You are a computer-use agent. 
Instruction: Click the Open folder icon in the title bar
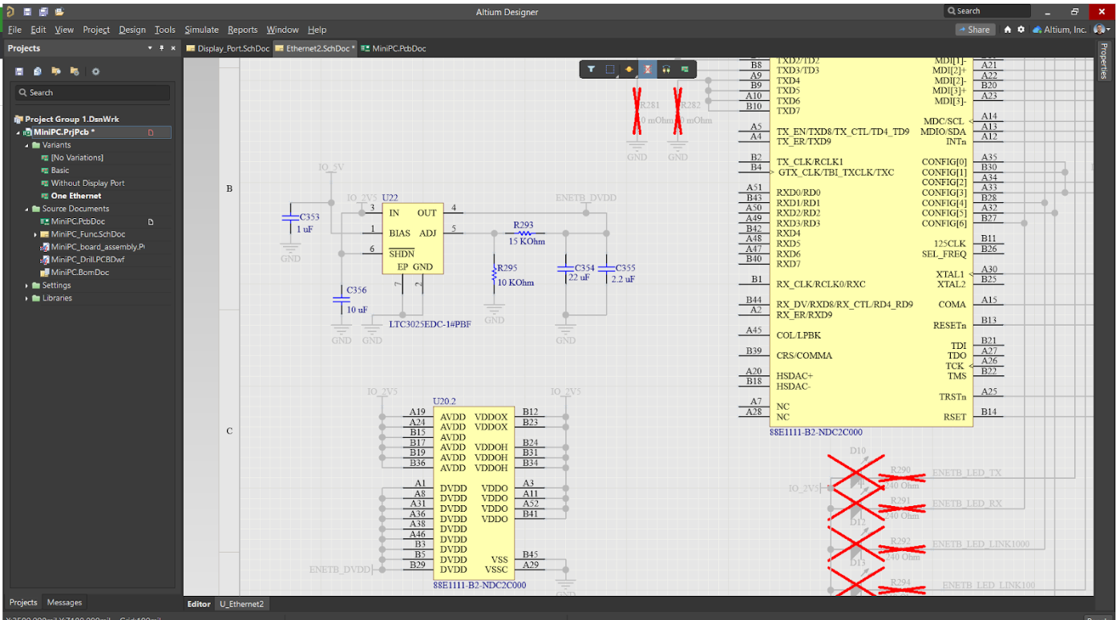(59, 12)
